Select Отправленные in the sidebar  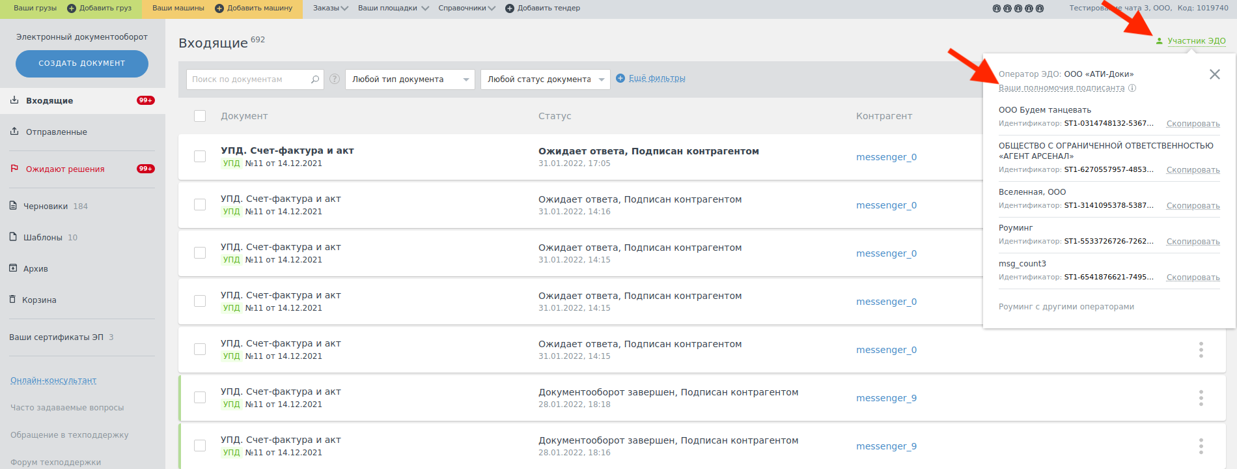(57, 132)
